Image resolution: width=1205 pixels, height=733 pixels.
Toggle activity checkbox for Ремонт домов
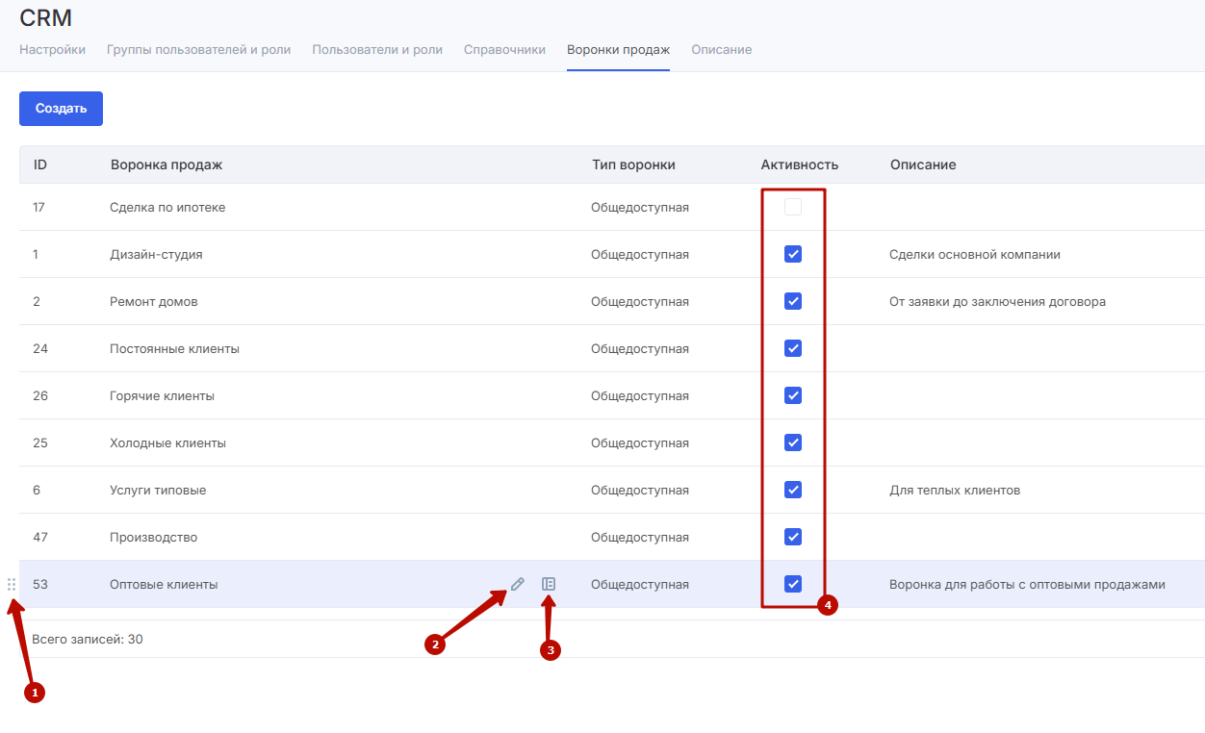[793, 301]
